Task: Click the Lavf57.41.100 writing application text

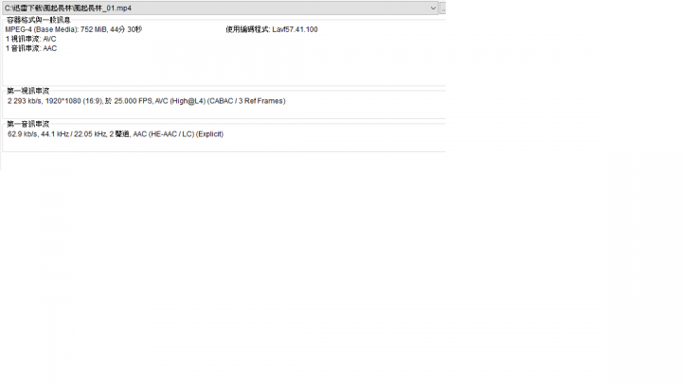Action: coord(295,29)
